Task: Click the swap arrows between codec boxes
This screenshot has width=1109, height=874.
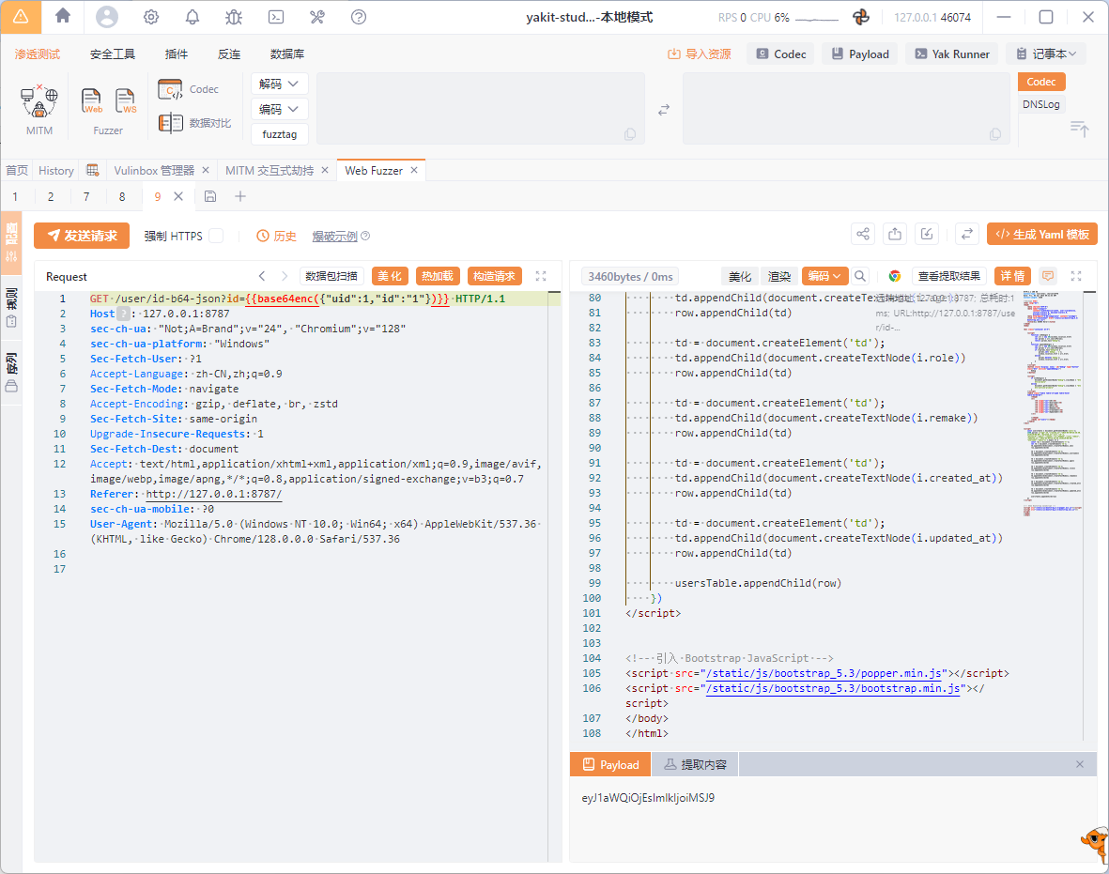Action: 664,110
